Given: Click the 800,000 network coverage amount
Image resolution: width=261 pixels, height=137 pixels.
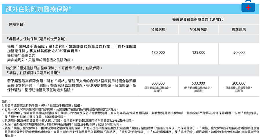Looking at the screenshot, I should click(x=158, y=83).
